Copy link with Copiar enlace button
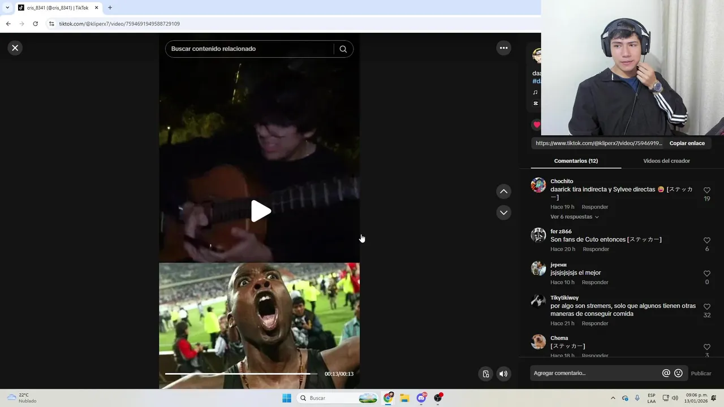 pyautogui.click(x=687, y=143)
